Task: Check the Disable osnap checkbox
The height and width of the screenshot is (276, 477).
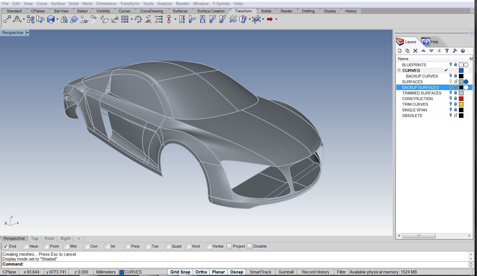Action: pos(249,246)
